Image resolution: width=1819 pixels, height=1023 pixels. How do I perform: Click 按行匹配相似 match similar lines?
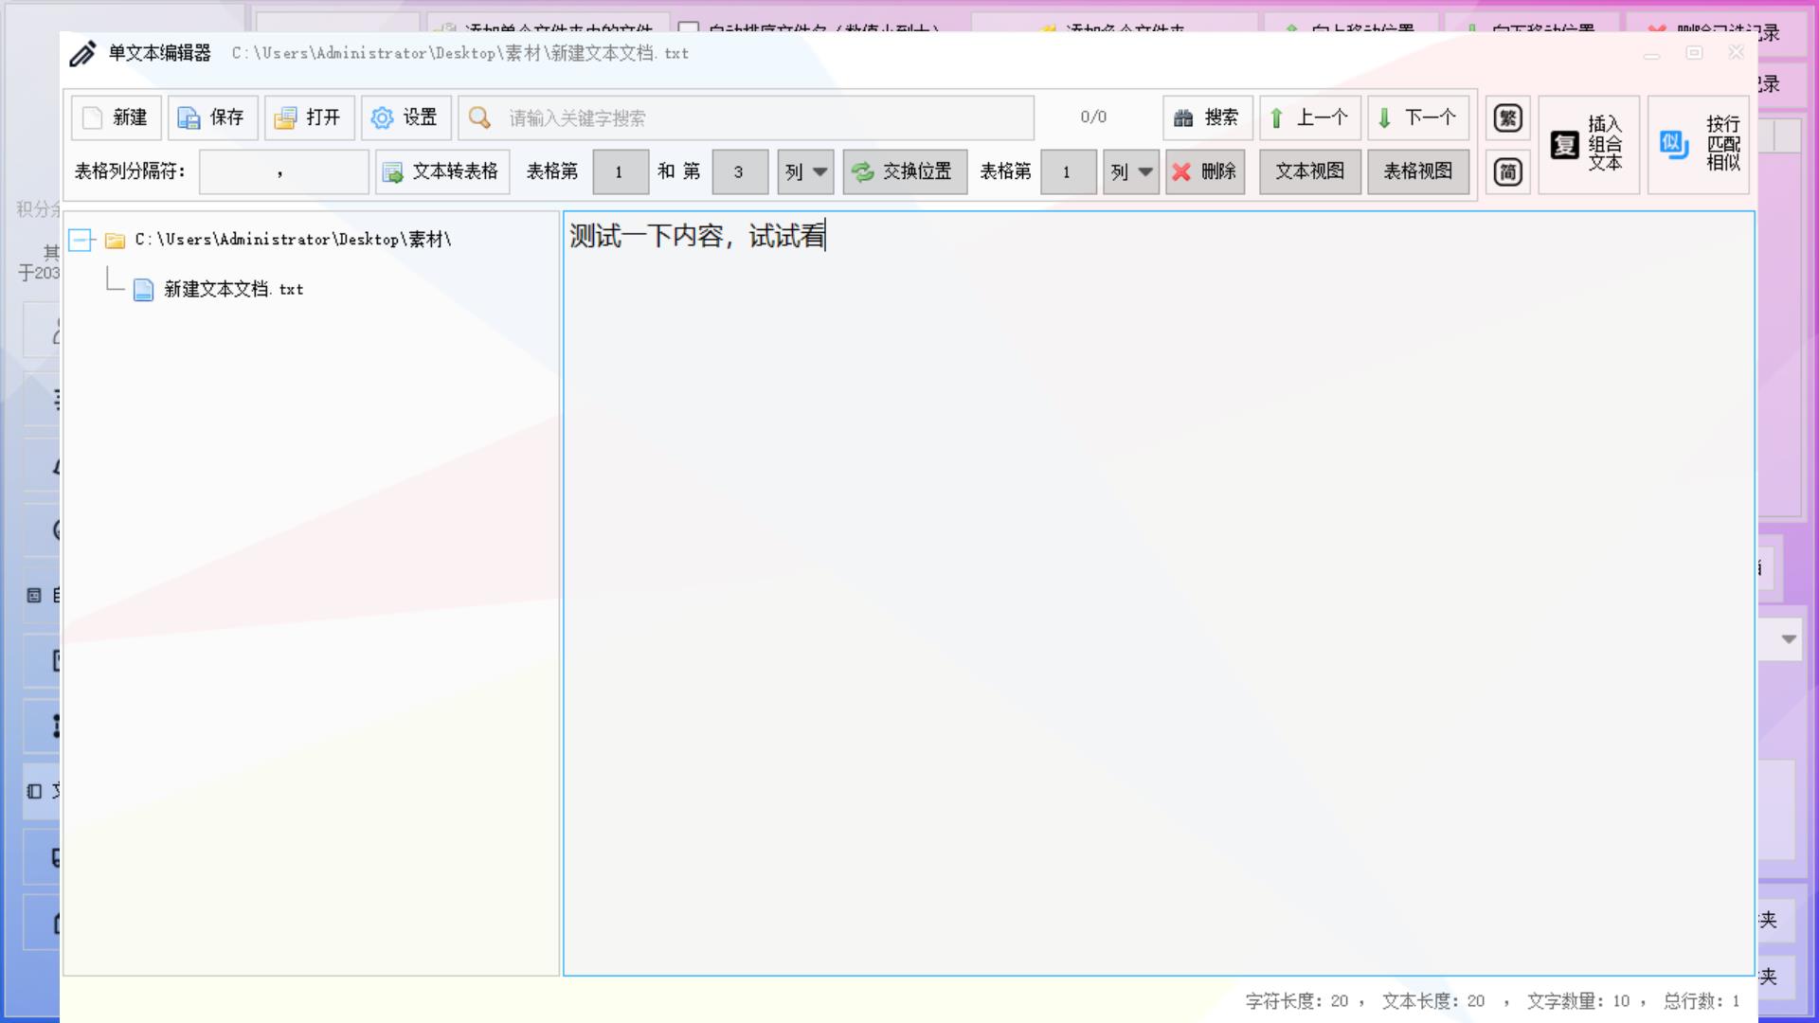[x=1698, y=144]
